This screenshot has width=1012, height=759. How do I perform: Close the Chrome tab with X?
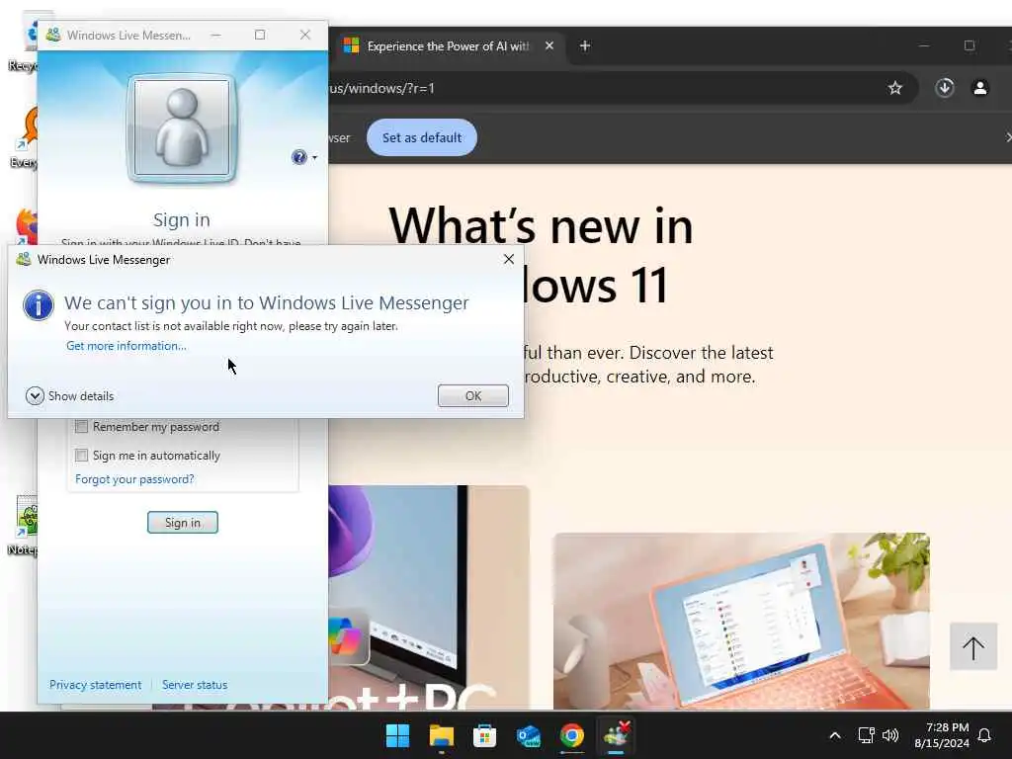coord(549,45)
